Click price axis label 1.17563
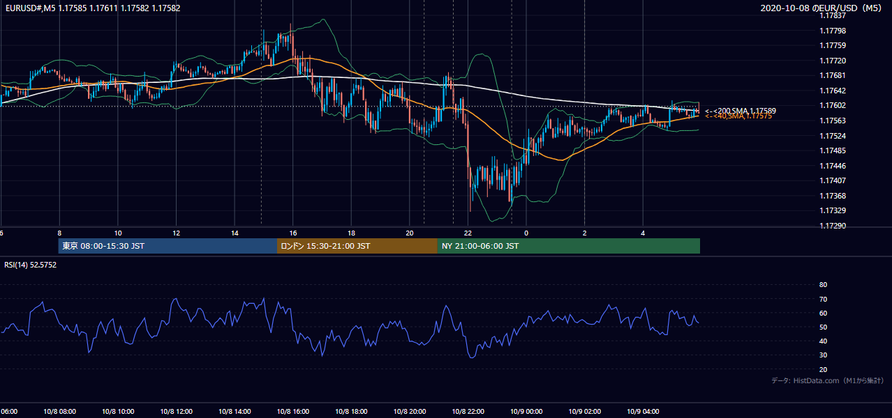The image size is (892, 418). coord(833,121)
